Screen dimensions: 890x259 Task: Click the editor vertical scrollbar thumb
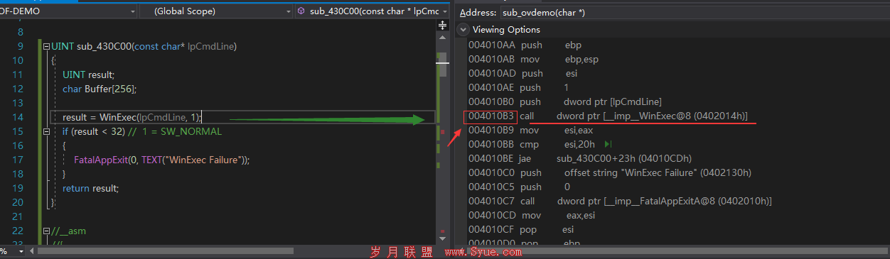click(443, 65)
